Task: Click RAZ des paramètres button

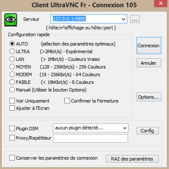Action: 132,159
